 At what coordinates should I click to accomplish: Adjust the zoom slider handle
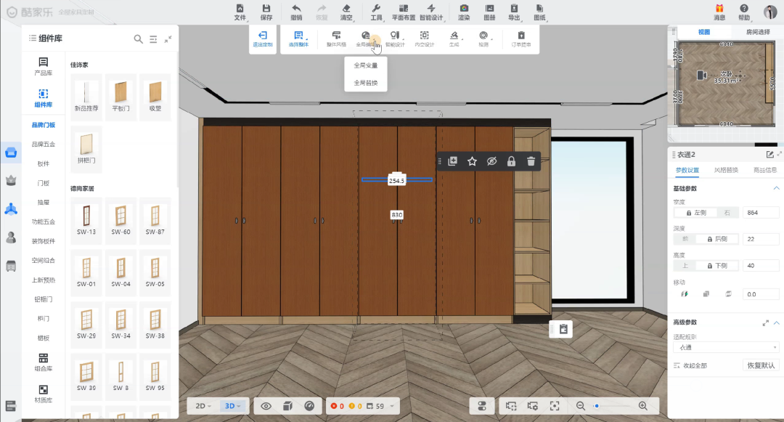click(x=597, y=406)
